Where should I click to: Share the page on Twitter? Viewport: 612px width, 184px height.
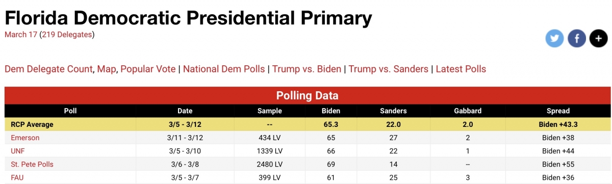554,38
